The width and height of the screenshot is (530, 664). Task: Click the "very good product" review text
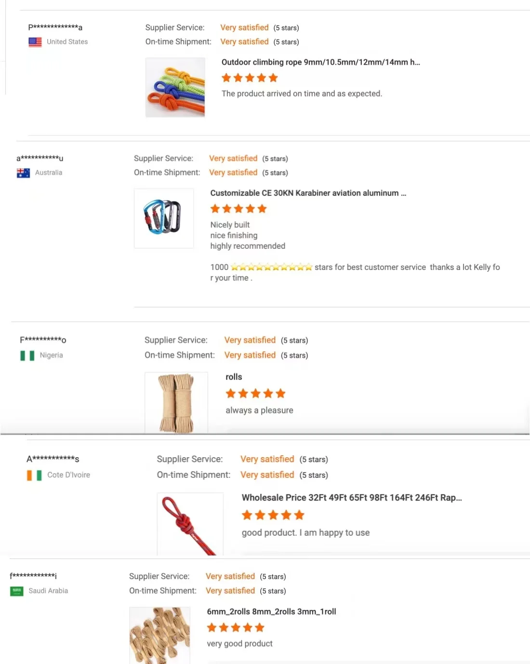tap(239, 643)
